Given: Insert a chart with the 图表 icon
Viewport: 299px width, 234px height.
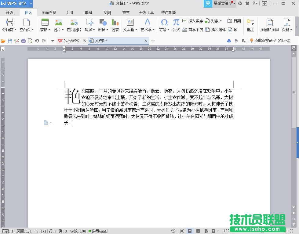Looking at the screenshot, I should [115, 25].
